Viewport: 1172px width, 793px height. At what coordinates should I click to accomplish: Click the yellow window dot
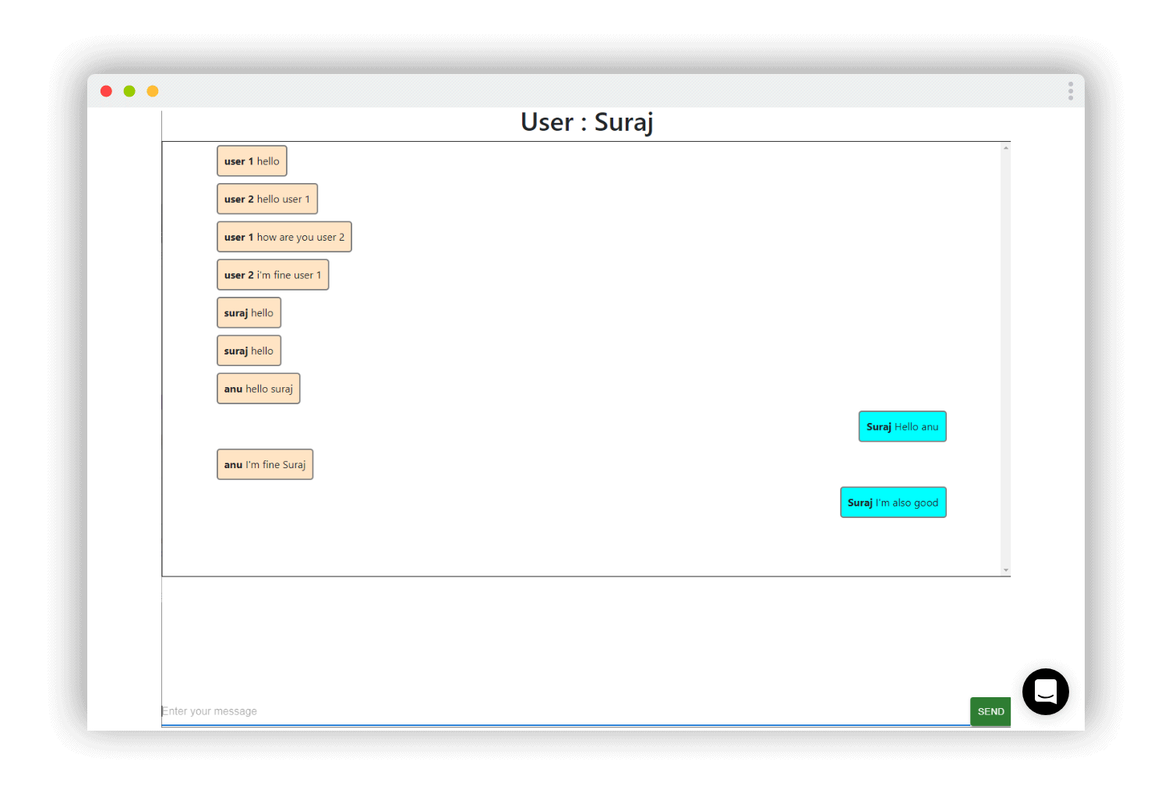point(153,91)
